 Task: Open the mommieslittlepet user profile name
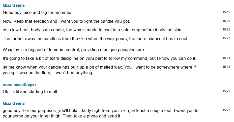coord(19,85)
